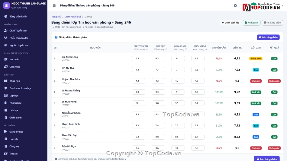Click the round icon in top header
The width and height of the screenshot is (287, 161).
[235, 5]
